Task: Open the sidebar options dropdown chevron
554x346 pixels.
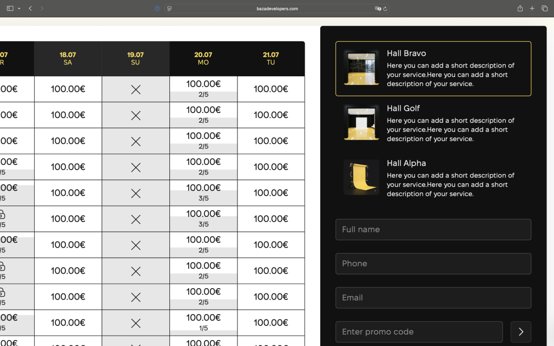Action: pos(19,9)
